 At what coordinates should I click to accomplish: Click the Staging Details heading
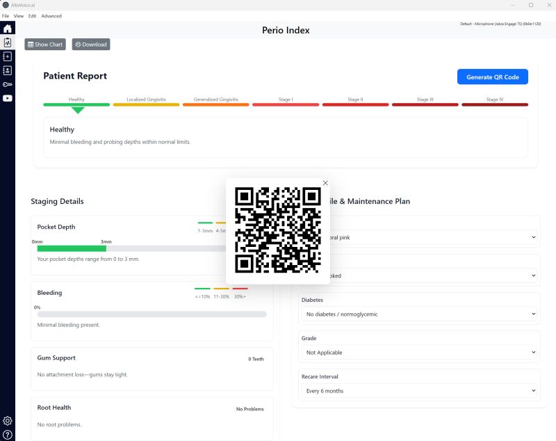coord(57,201)
